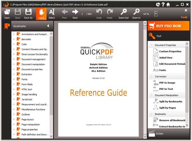The image size is (192, 141).
Task: Click the bookmark sidebar icon
Action: [x=7, y=26]
